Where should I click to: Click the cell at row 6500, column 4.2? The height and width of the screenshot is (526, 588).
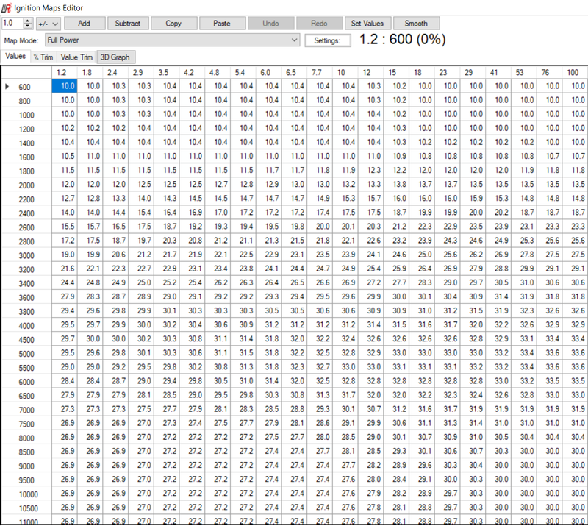pos(192,395)
